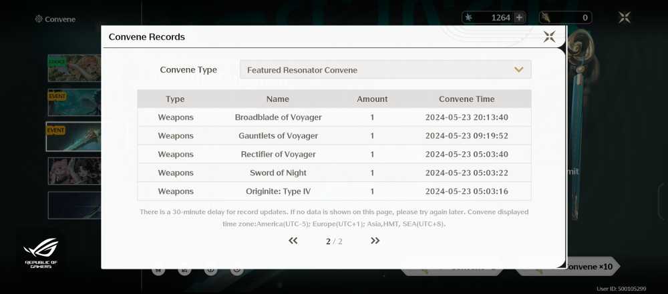
Task: Click the timestamp 2024-05-23 20:13:40
Action: pyautogui.click(x=466, y=117)
